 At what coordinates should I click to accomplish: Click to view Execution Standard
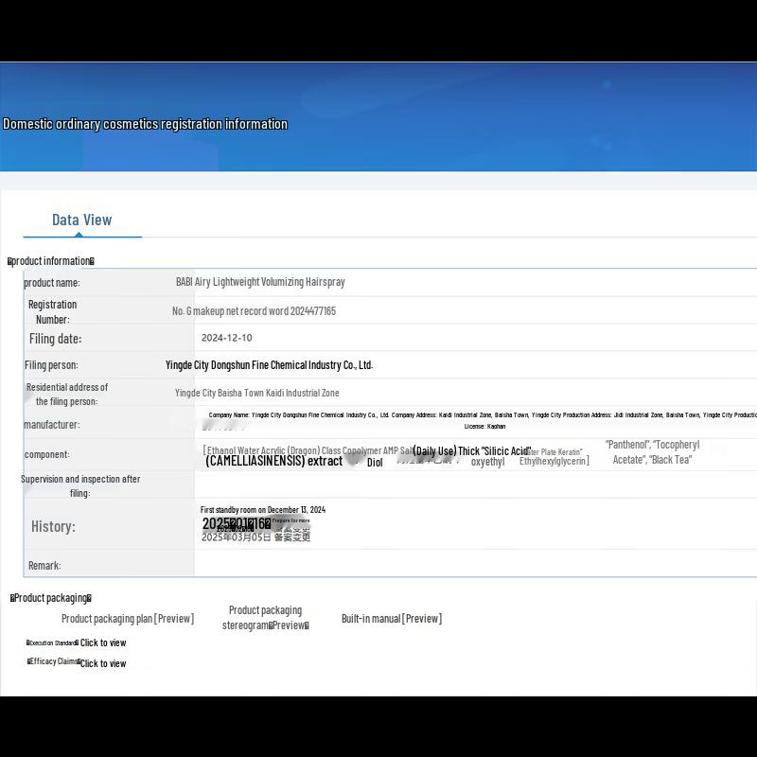(x=102, y=643)
